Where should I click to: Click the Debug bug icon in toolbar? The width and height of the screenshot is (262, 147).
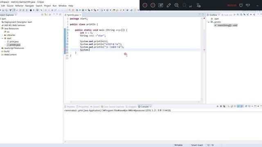(77, 10)
